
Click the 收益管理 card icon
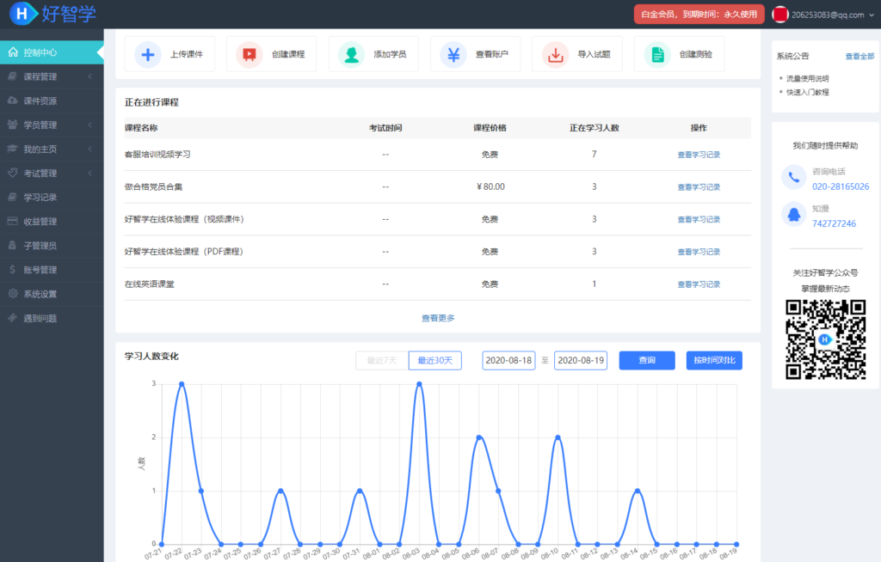[x=12, y=221]
